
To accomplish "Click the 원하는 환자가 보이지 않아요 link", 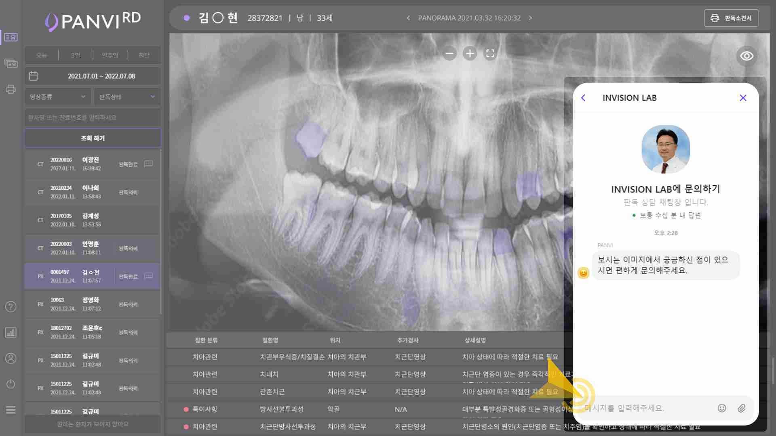I will [x=93, y=424].
